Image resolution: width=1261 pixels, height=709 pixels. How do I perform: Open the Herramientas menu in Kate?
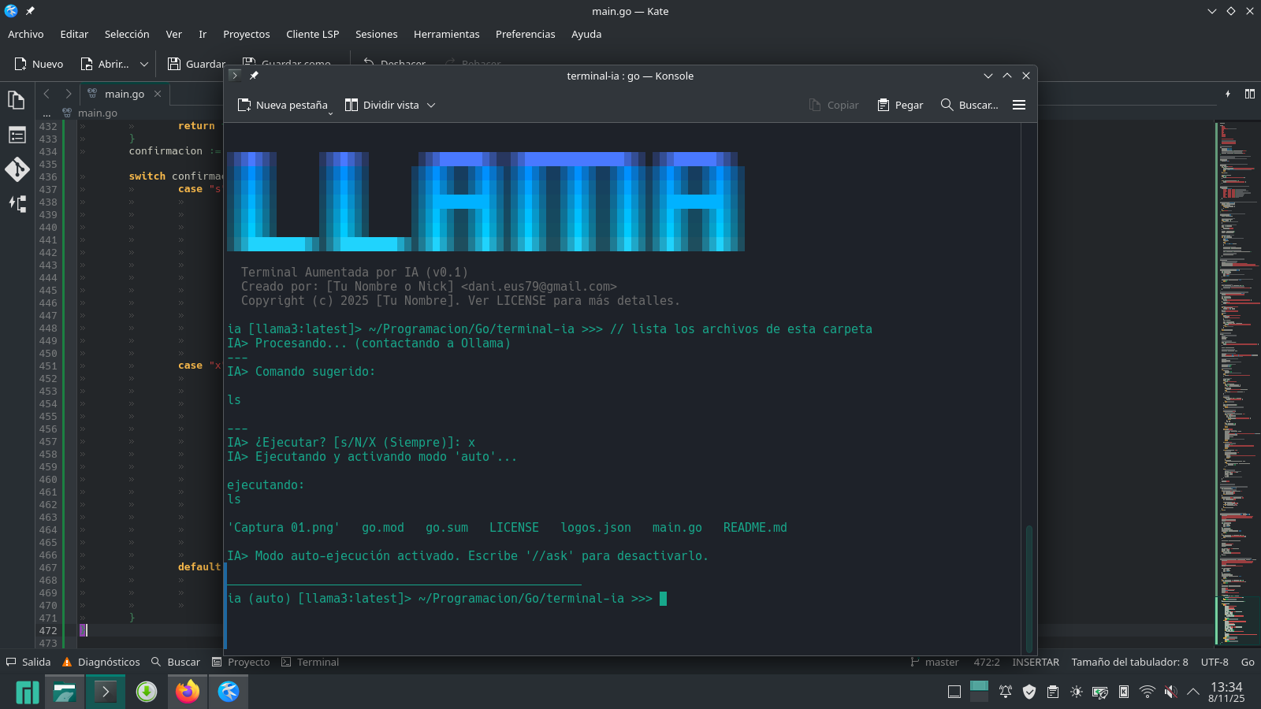[446, 34]
